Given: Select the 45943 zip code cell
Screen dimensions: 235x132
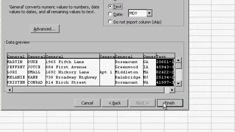Looking at the screenshot, I should click(x=165, y=67).
